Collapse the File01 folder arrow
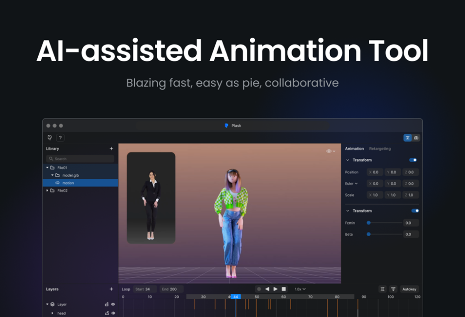Viewport: 465px width, 317px height. click(47, 167)
